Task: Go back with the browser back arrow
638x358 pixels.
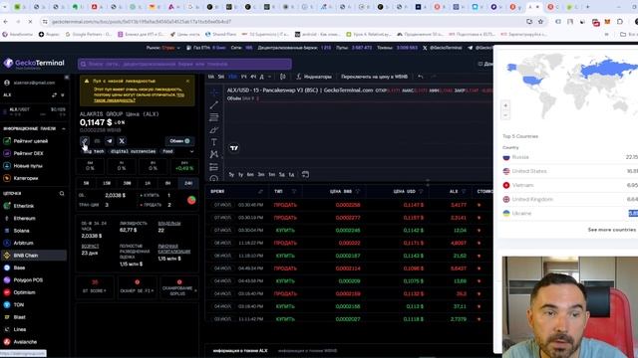Action: (5, 22)
